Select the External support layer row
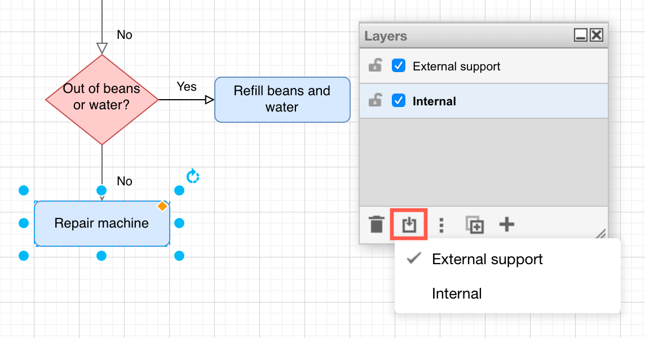The width and height of the screenshot is (645, 338). 483,66
